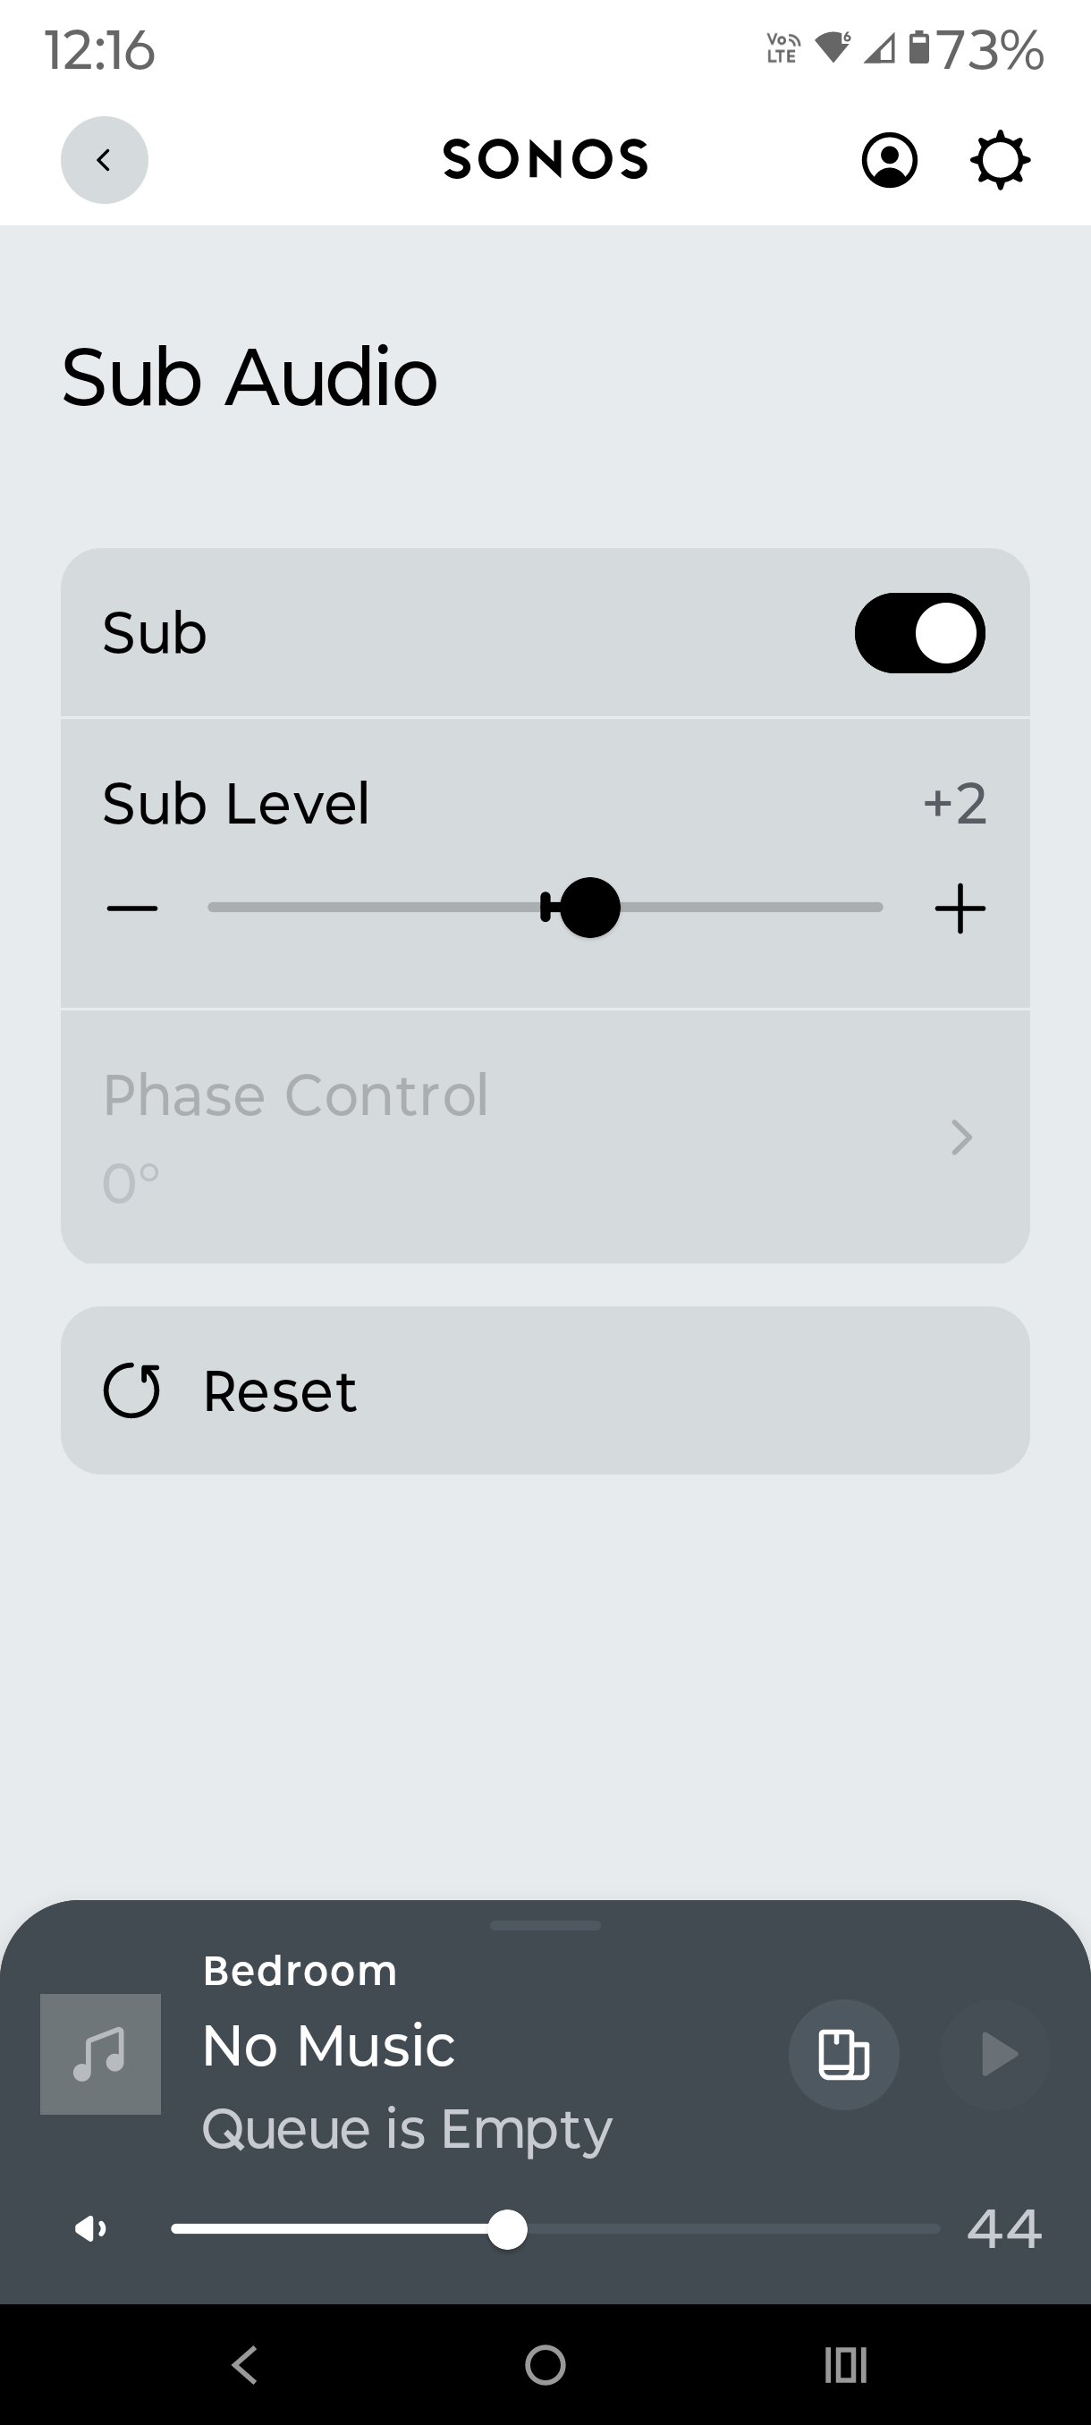Open the settings gear icon
Viewport: 1091px width, 2425px height.
[x=1000, y=160]
